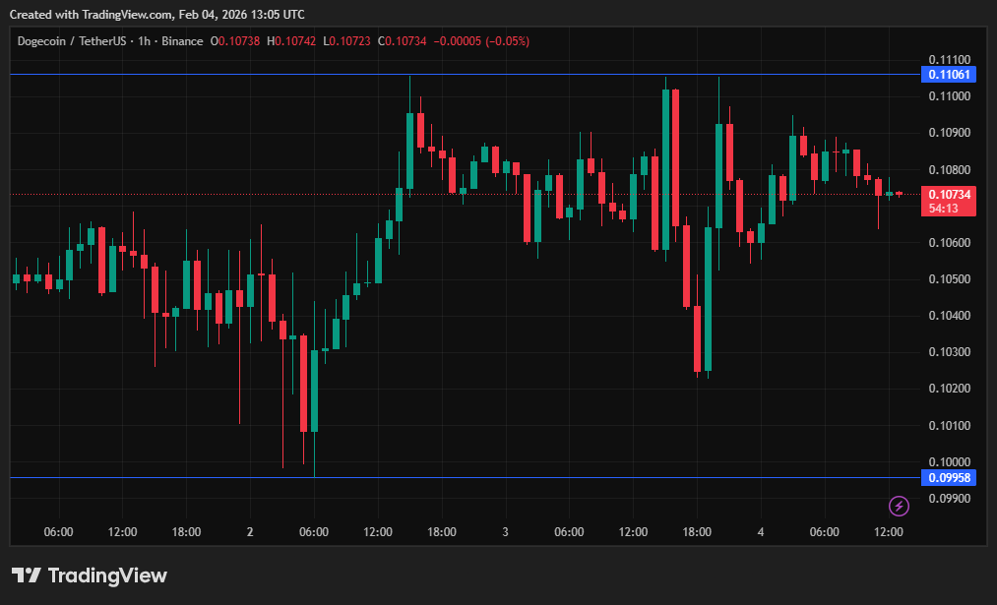997x605 pixels.
Task: Select the change percentage -0.05%
Action: click(x=504, y=41)
